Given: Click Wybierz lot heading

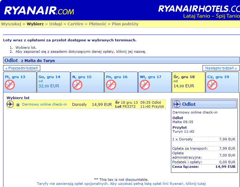Looking at the screenshot, I should click(18, 98).
